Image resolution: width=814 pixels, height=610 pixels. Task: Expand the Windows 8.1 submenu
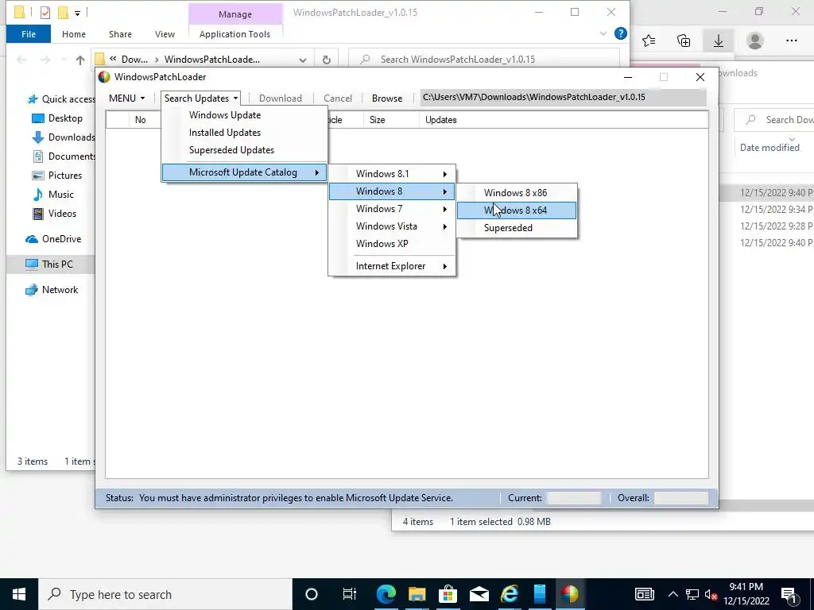pos(392,174)
